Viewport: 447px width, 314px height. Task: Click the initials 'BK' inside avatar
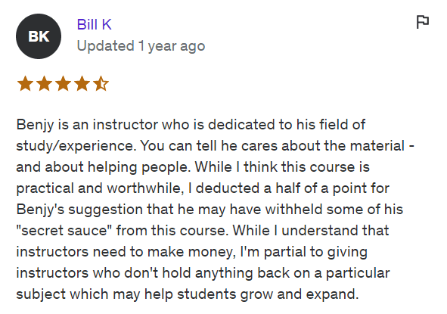(39, 36)
